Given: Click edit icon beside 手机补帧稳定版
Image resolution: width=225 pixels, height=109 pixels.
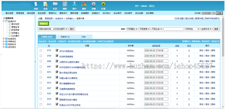Looking at the screenshot, I should (57, 50).
